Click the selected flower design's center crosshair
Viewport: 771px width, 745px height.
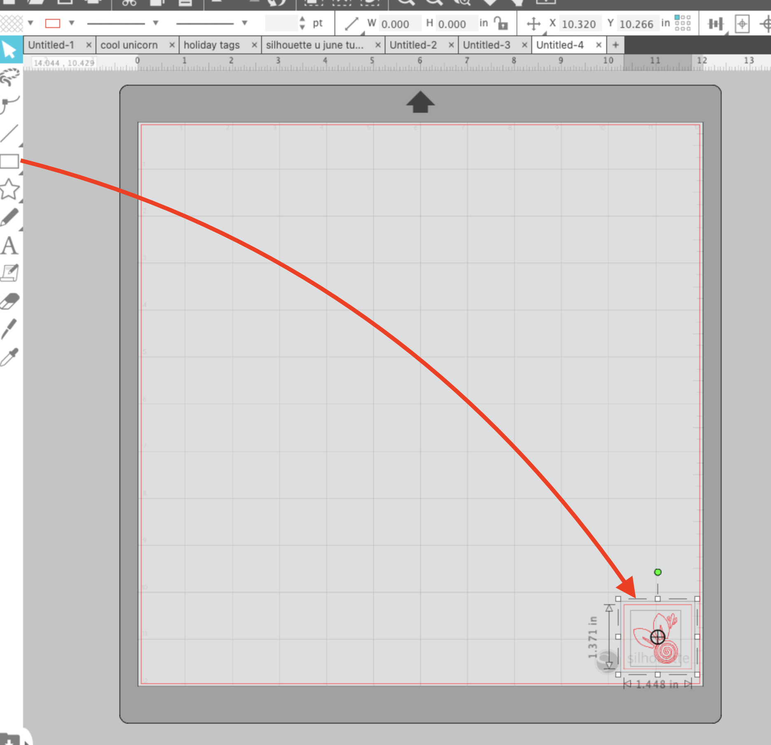pos(658,637)
